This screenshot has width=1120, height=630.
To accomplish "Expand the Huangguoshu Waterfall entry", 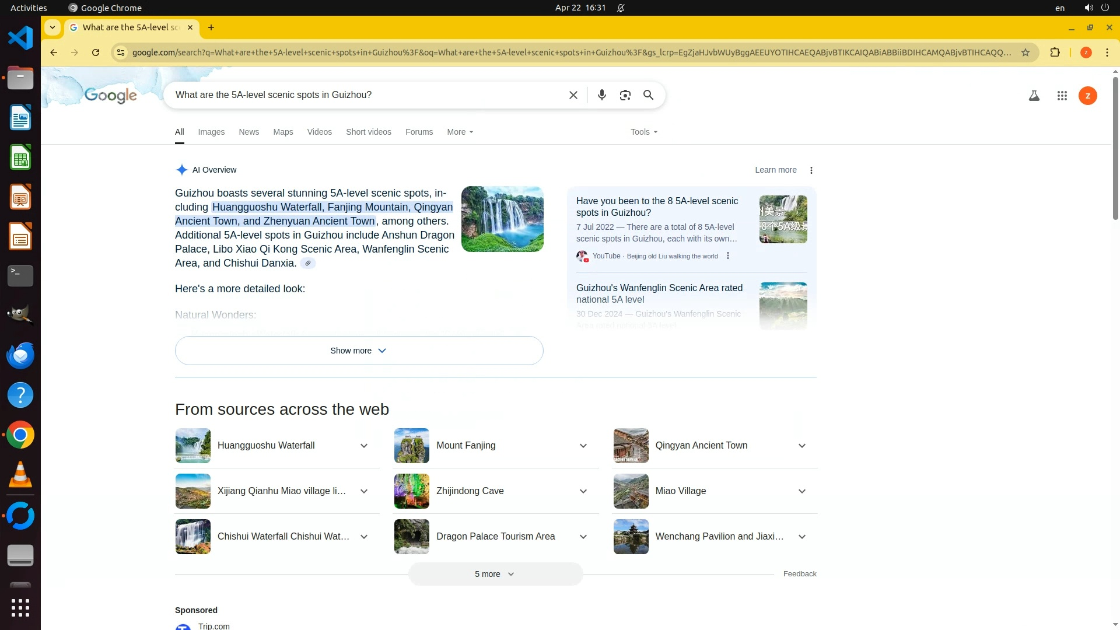I will click(x=363, y=446).
